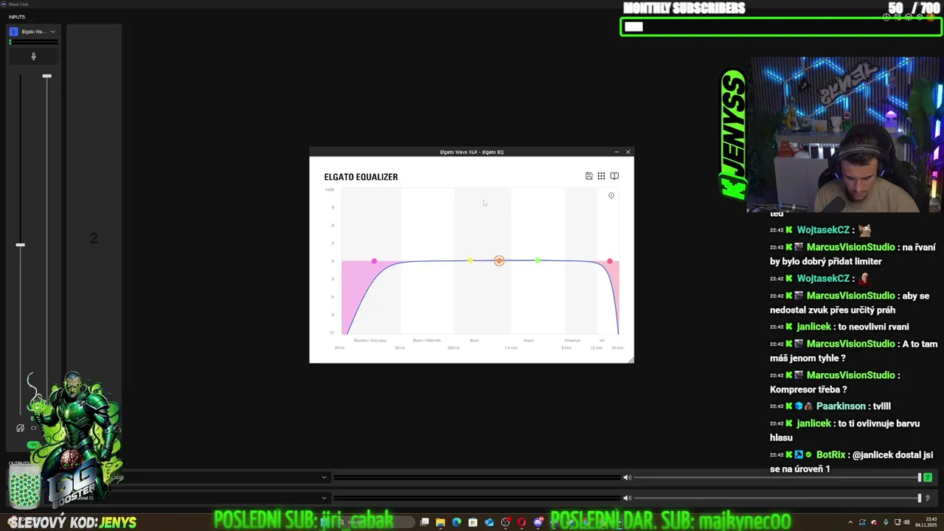
Task: Open Outlook mail from the taskbar
Action: pyautogui.click(x=489, y=522)
